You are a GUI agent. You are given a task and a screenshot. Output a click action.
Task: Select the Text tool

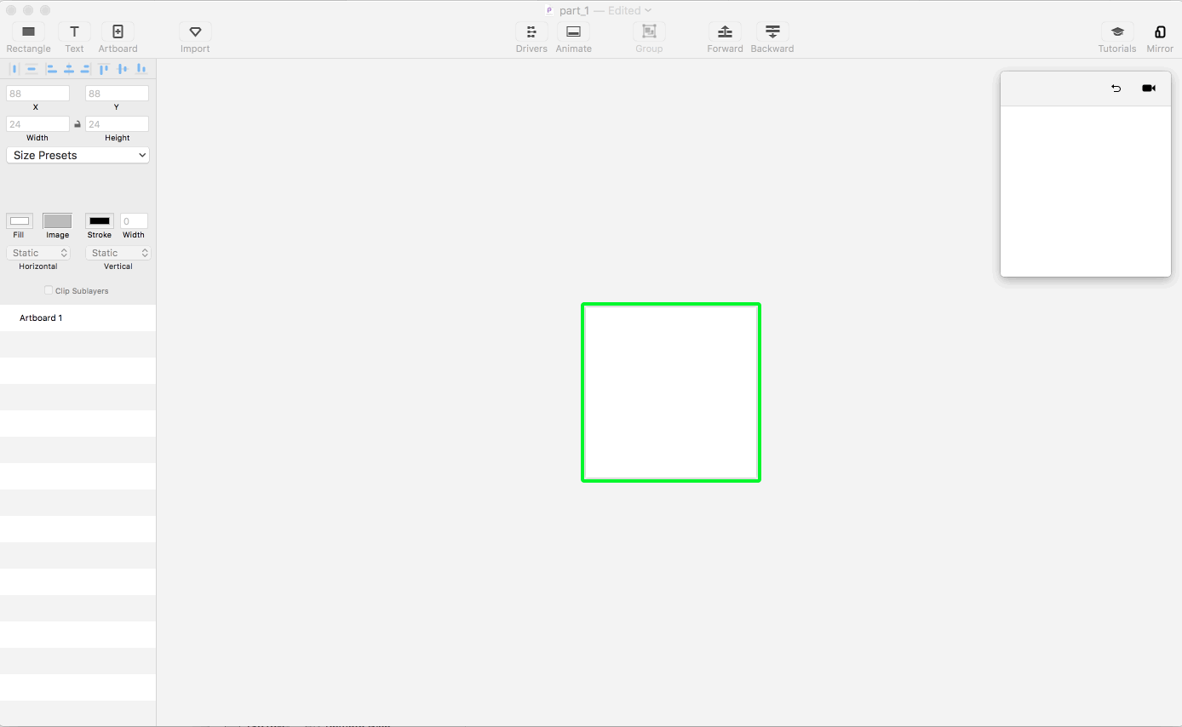click(74, 34)
